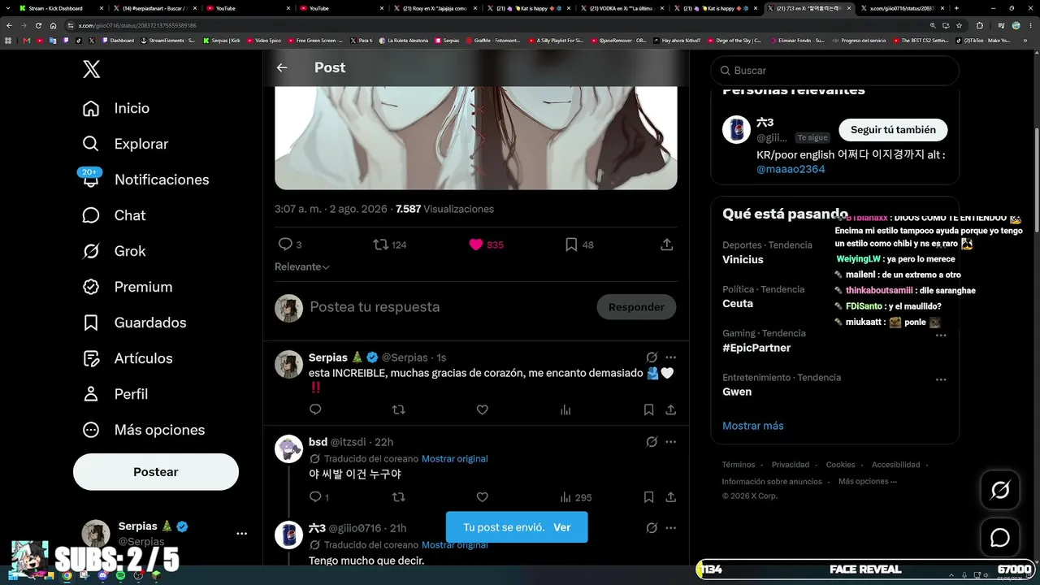
Task: Open Guardados in sidebar
Action: [134, 323]
